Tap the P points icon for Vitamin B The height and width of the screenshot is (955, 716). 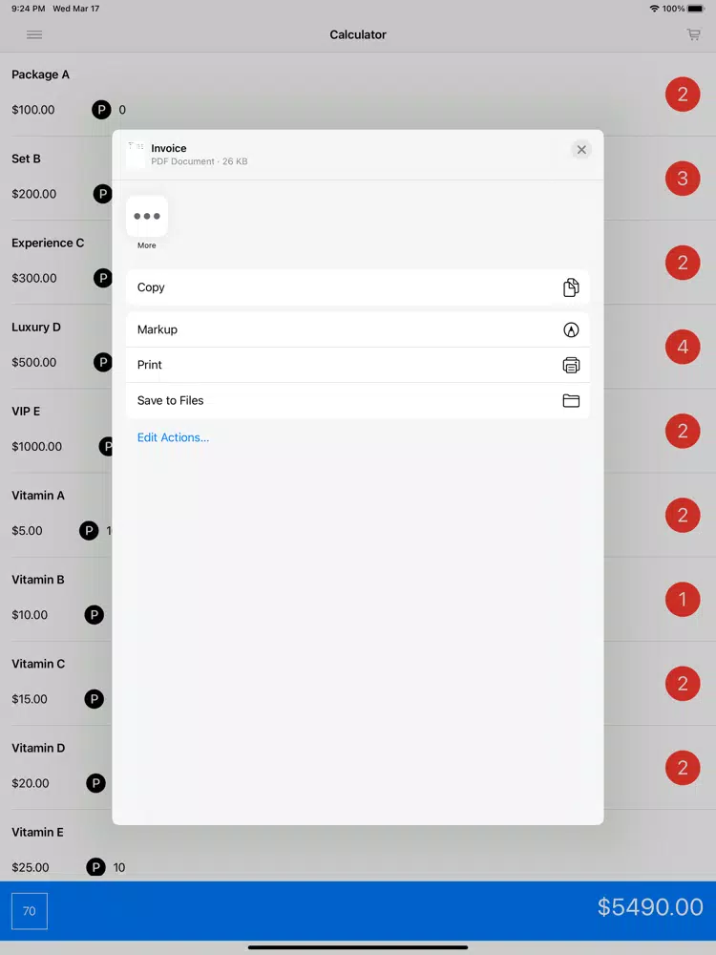coord(94,614)
